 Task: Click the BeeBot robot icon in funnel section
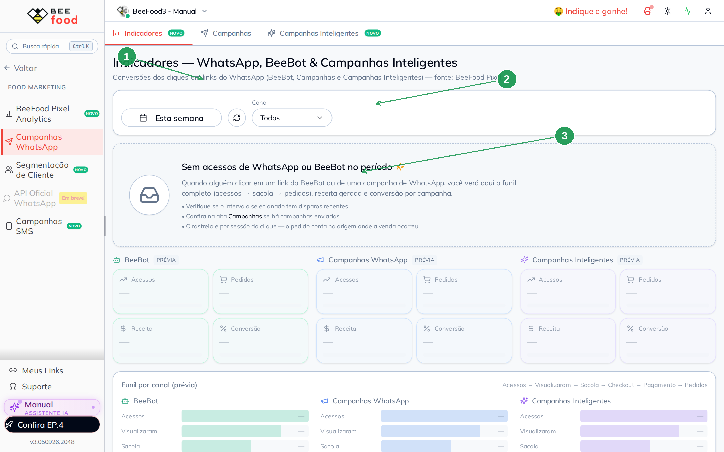click(125, 401)
